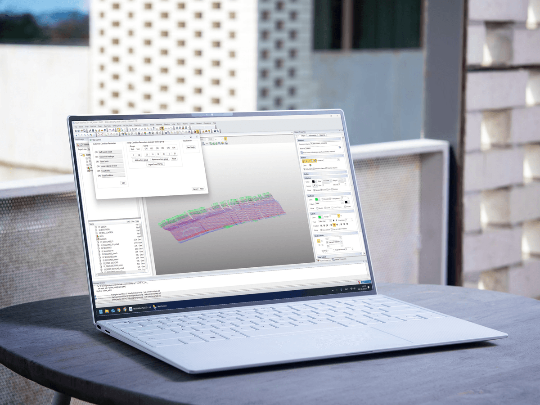Expand the root project folder tree
This screenshot has height=405, width=540.
82,156
